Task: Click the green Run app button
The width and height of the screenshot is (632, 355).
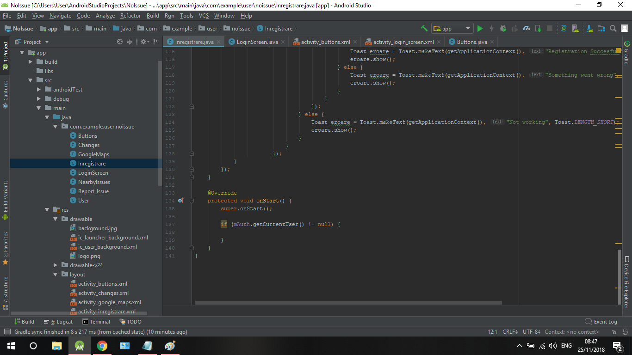Action: (480, 29)
